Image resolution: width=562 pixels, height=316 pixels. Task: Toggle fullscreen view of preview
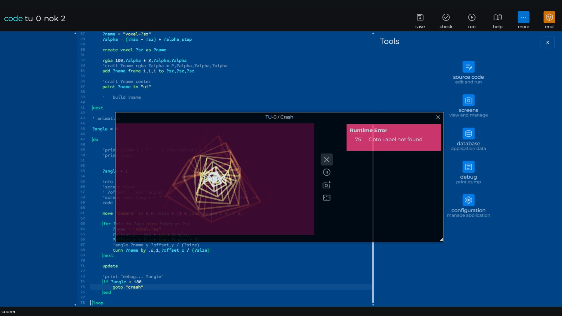pyautogui.click(x=327, y=198)
